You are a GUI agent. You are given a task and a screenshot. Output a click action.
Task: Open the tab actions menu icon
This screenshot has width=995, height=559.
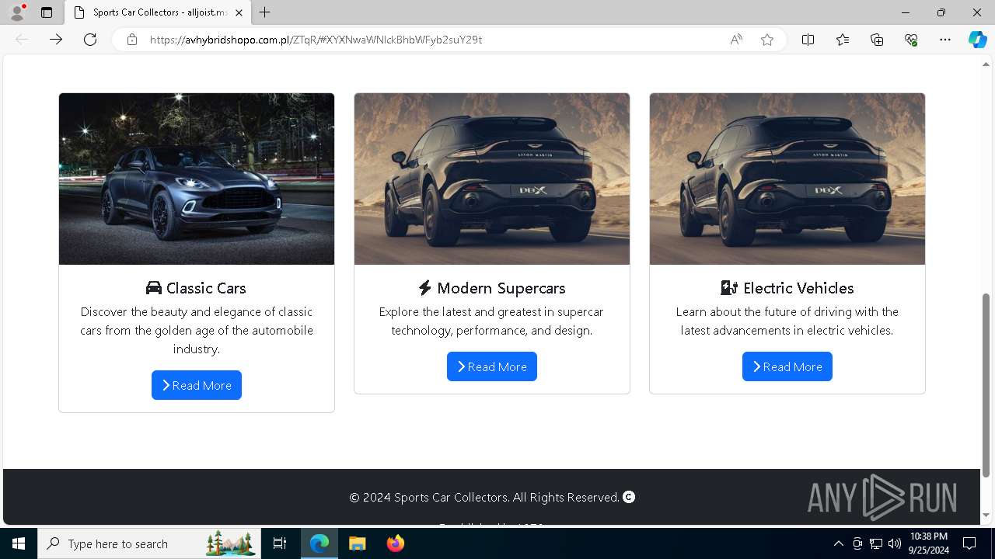click(47, 12)
